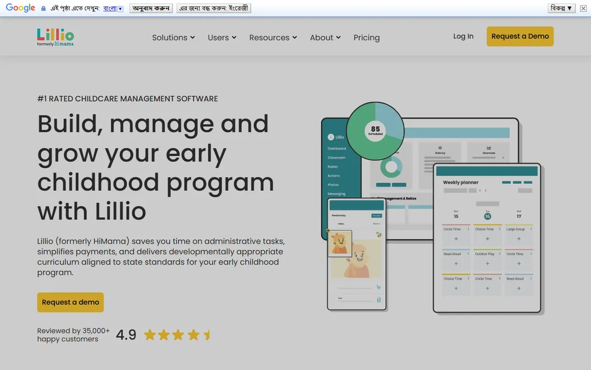Click the Log In link
The width and height of the screenshot is (591, 370).
(463, 36)
